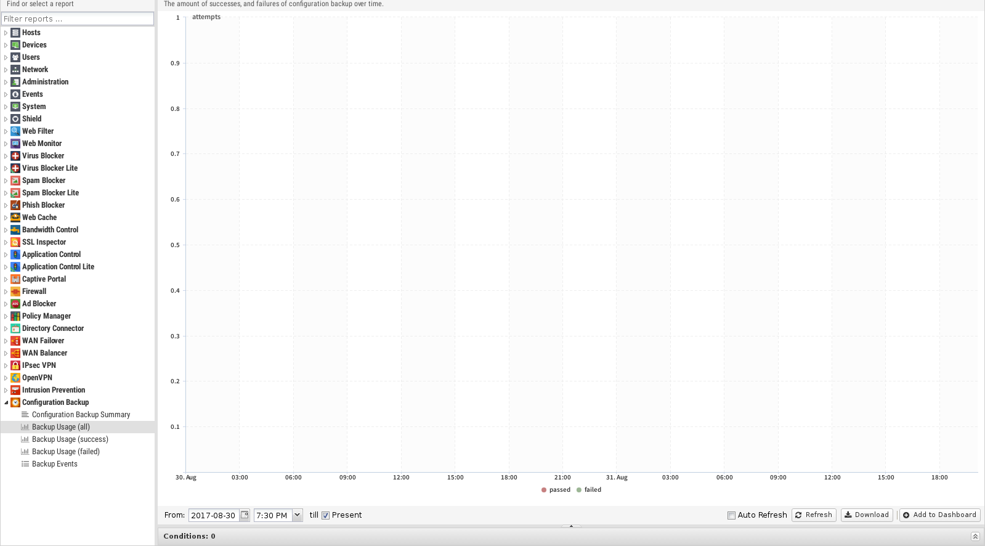The image size is (985, 546).
Task: Click the Administration category icon
Action: (15, 82)
